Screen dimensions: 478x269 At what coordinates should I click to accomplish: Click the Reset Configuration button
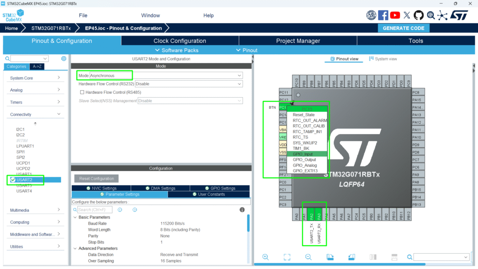97,178
